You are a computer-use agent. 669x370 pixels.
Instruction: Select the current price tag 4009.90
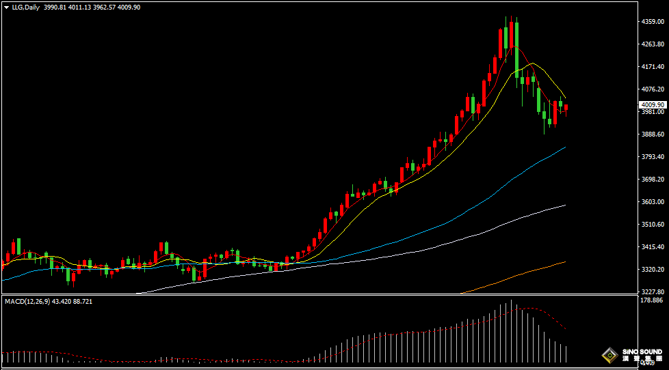(x=652, y=105)
